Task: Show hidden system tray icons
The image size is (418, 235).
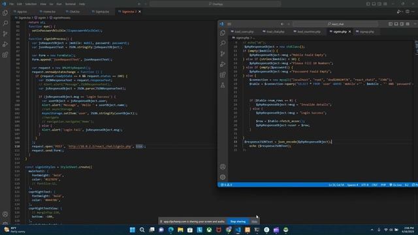Action: 372,230
